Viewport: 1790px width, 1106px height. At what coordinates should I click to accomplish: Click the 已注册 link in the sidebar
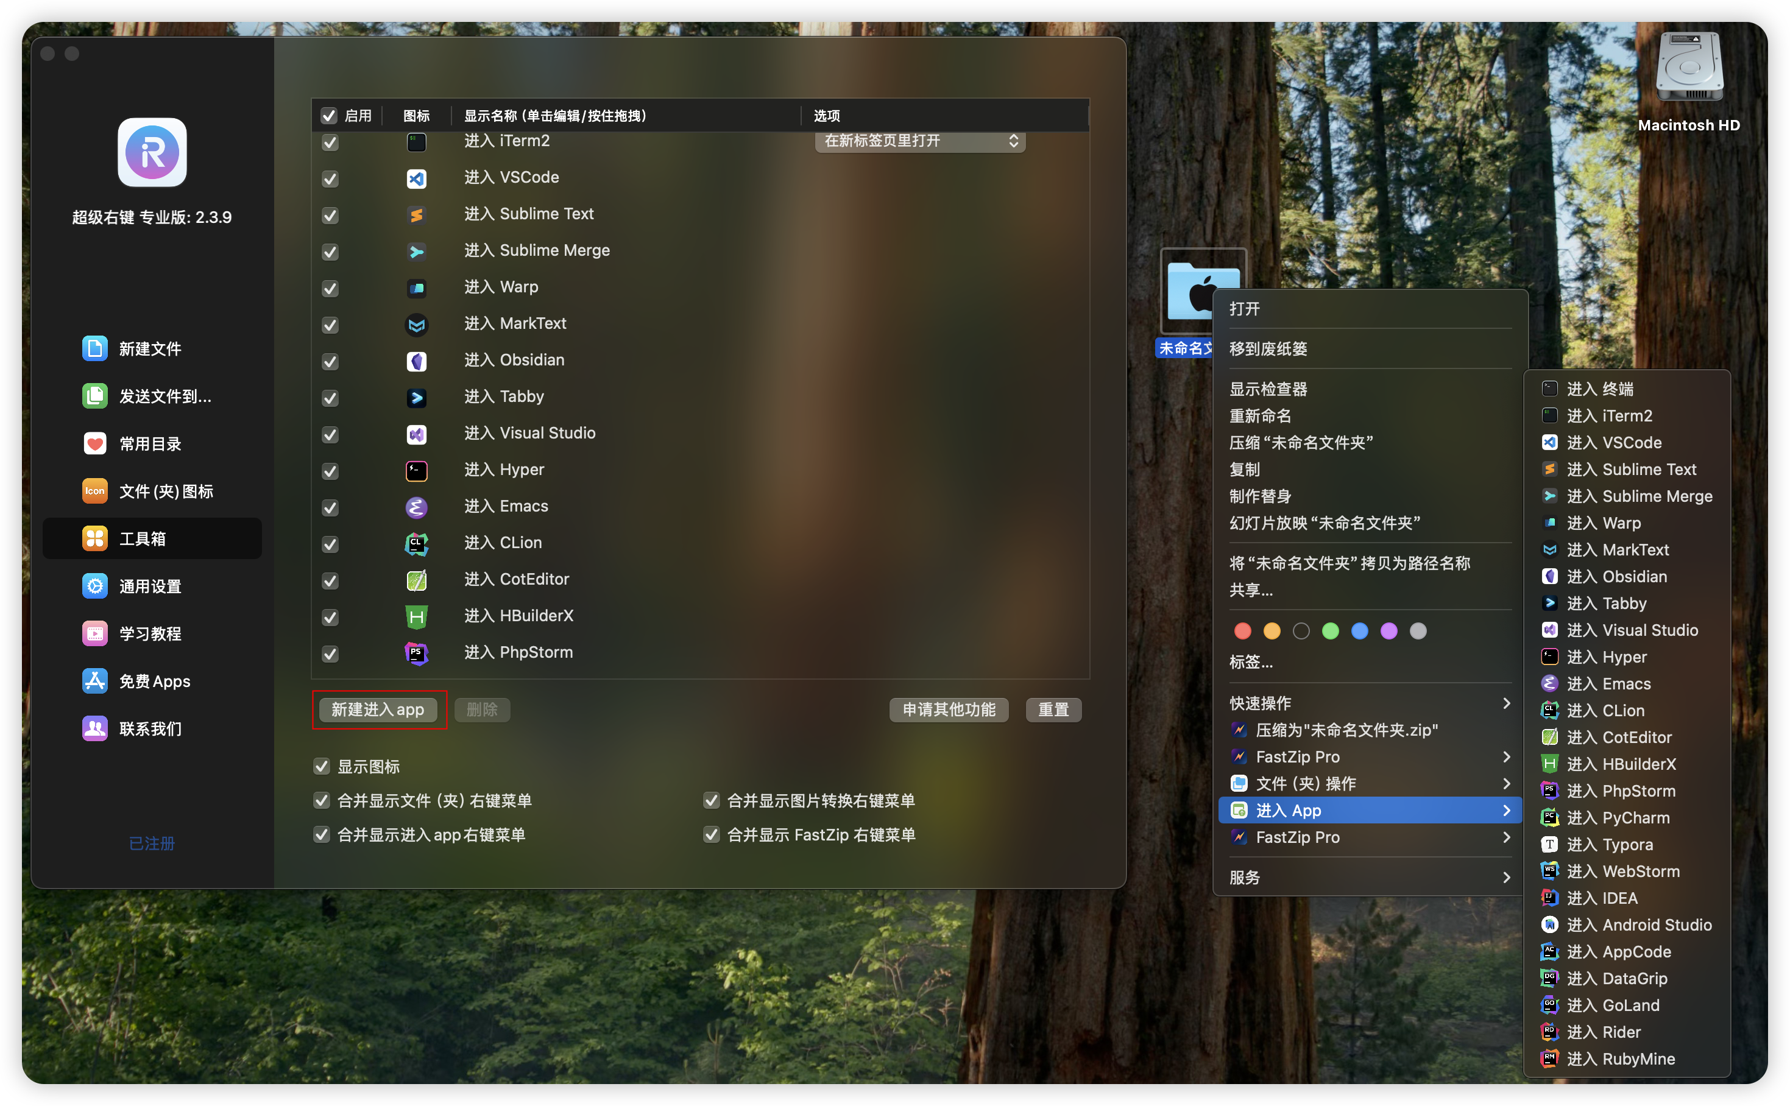[x=152, y=844]
